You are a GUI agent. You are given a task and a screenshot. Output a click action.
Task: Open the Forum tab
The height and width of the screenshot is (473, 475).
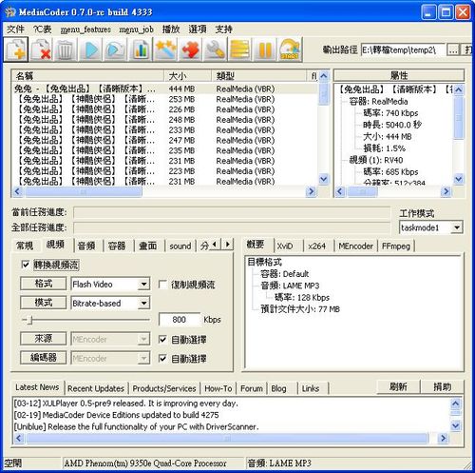coord(252,388)
